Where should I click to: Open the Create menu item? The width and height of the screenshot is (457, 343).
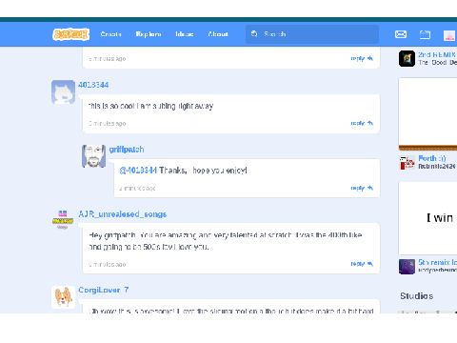110,34
